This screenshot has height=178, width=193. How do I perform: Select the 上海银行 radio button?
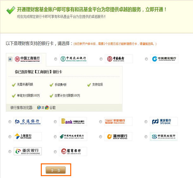[10, 137]
